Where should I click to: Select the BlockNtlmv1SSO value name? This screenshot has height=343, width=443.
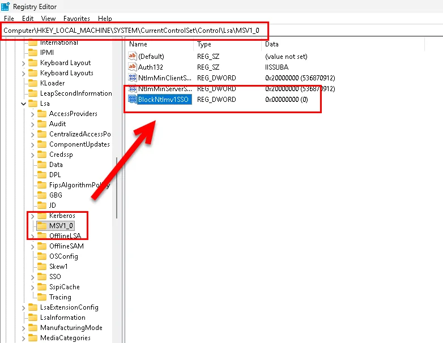tap(163, 100)
